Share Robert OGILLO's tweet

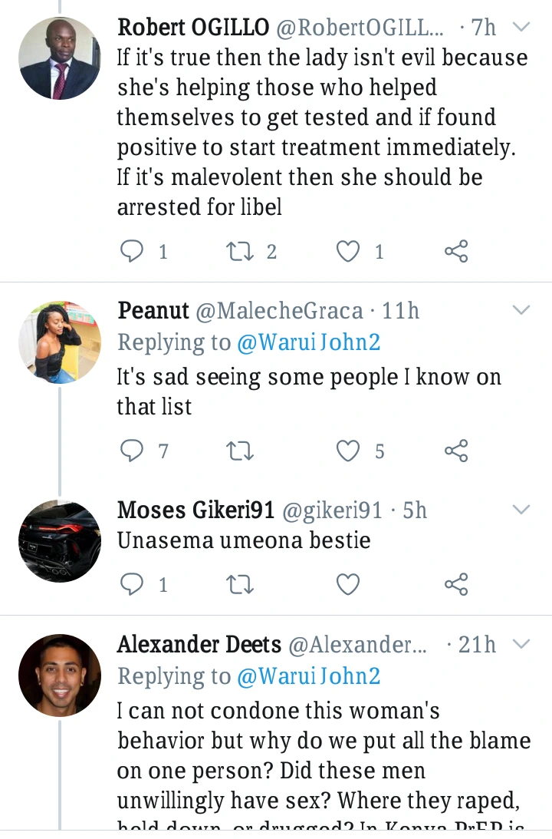tap(456, 251)
